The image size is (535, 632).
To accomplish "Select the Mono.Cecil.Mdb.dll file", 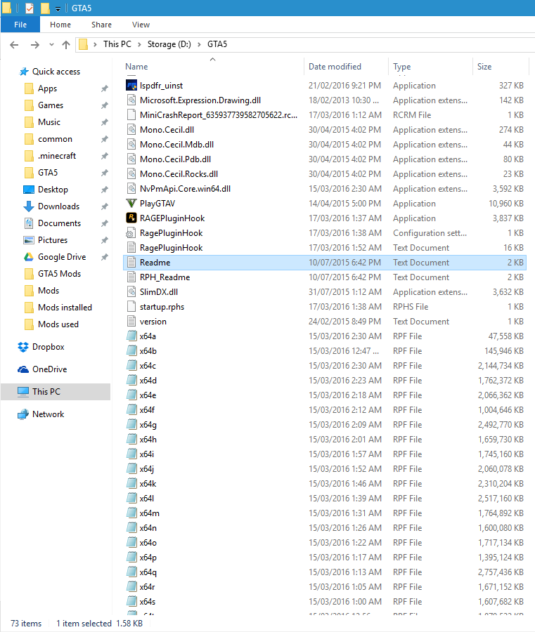I will 176,145.
